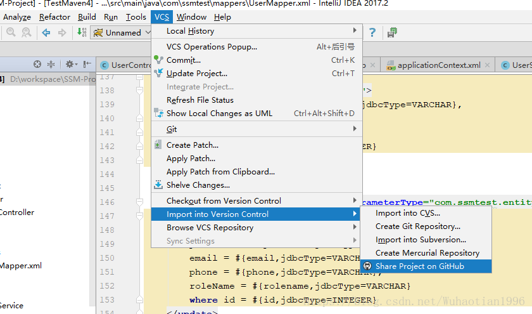Select Create Git Repository
The width and height of the screenshot is (532, 314).
tap(426, 226)
